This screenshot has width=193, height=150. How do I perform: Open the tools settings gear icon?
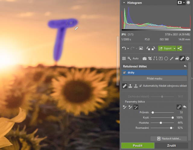coord(188,58)
